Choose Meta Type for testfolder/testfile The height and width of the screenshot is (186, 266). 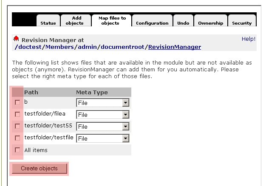click(x=102, y=138)
